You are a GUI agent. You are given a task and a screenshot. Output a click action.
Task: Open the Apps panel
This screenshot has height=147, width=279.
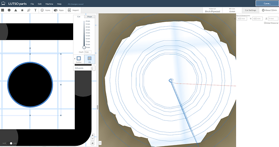click(x=59, y=10)
